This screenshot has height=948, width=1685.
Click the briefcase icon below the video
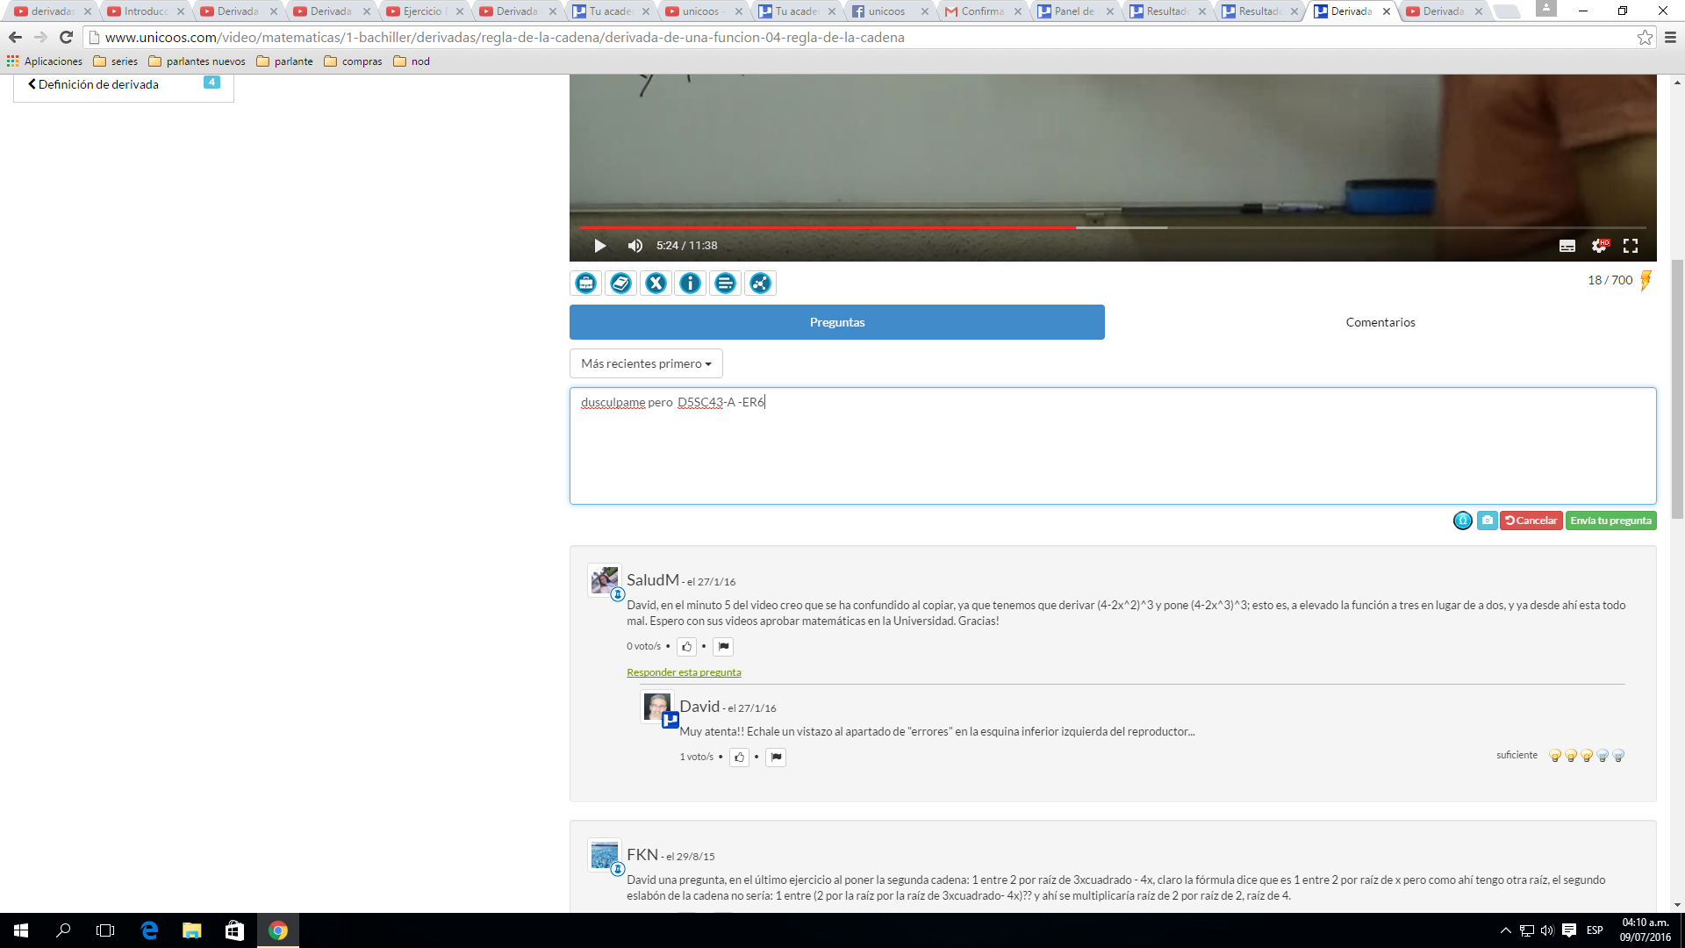(x=586, y=283)
